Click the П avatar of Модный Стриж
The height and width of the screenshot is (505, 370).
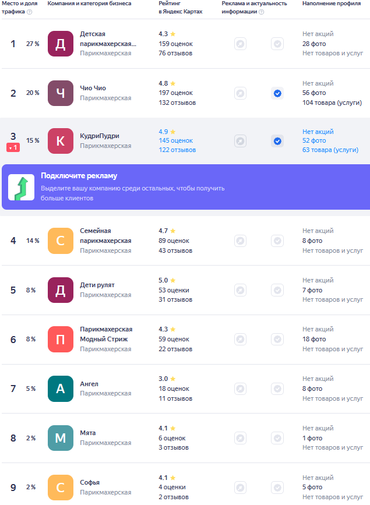61,340
